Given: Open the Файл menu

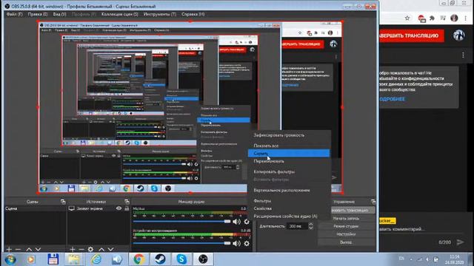Looking at the screenshot, I should (x=14, y=14).
